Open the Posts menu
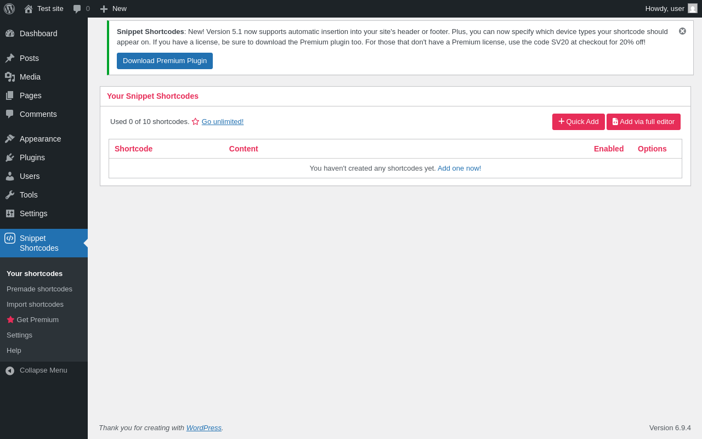Screen dimensions: 702x439 [x=44, y=58]
